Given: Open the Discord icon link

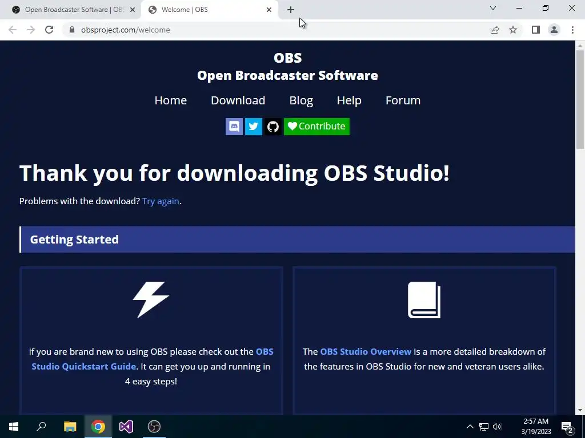Looking at the screenshot, I should tap(234, 126).
